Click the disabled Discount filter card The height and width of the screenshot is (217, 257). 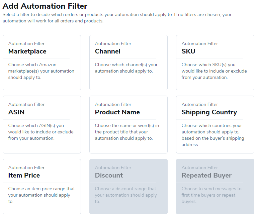[x=128, y=187]
